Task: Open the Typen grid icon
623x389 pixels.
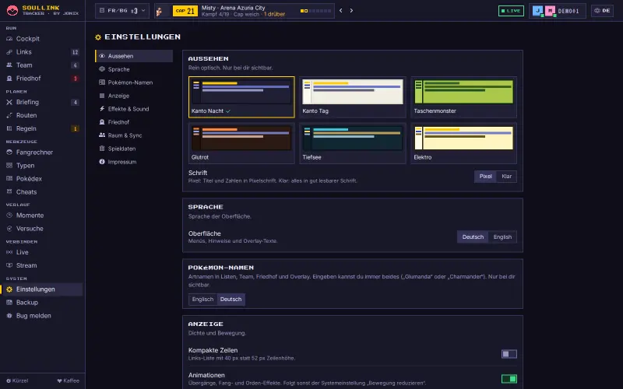Action: [x=9, y=166]
